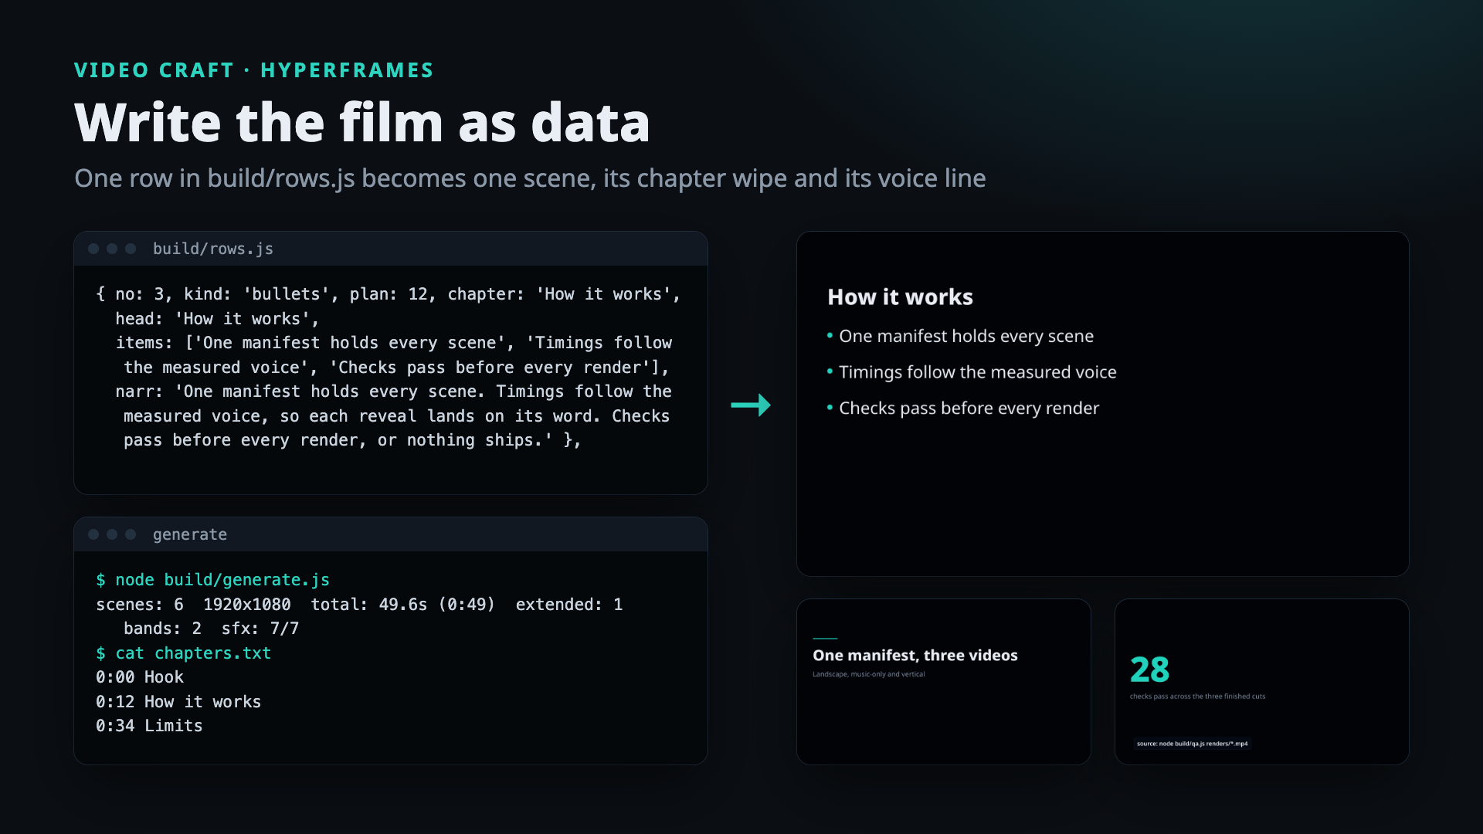
Task: Click the rightmost window dot beside build/rows.js
Action: tap(131, 249)
